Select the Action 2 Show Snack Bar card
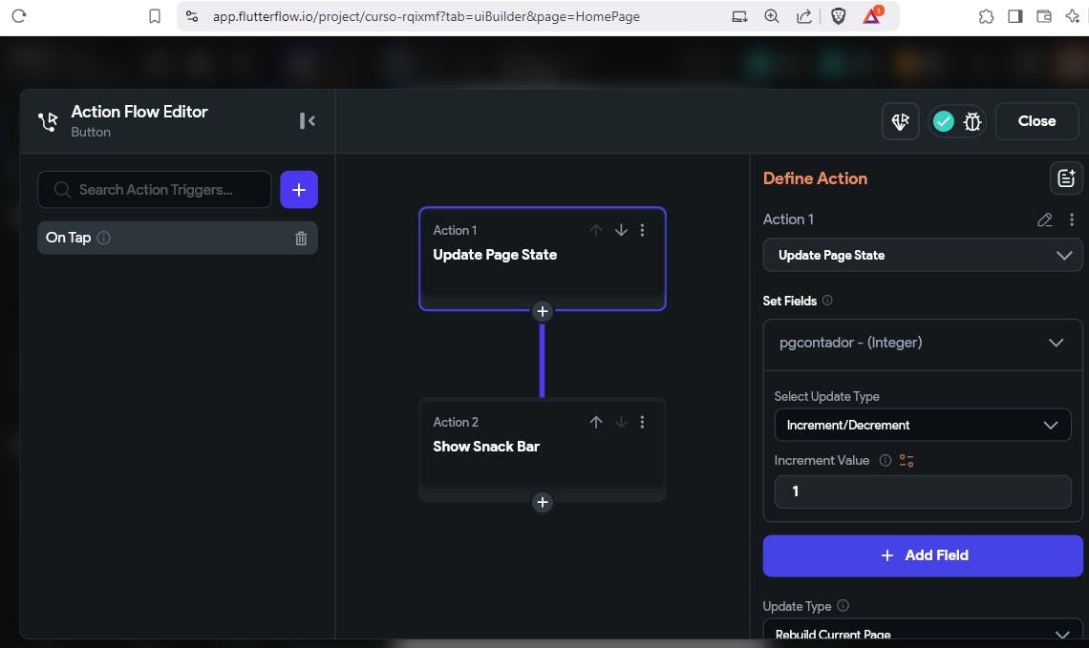The image size is (1089, 648). tap(543, 449)
